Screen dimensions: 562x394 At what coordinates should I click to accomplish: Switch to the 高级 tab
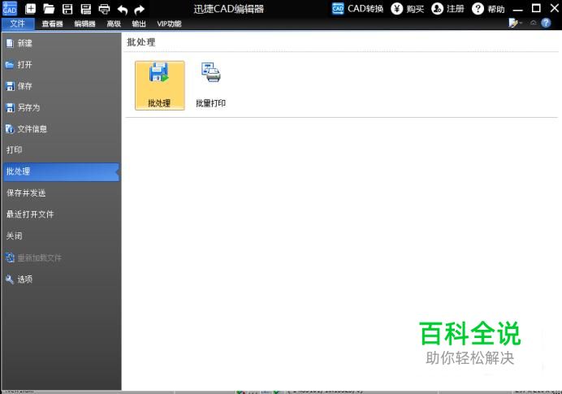pos(114,24)
